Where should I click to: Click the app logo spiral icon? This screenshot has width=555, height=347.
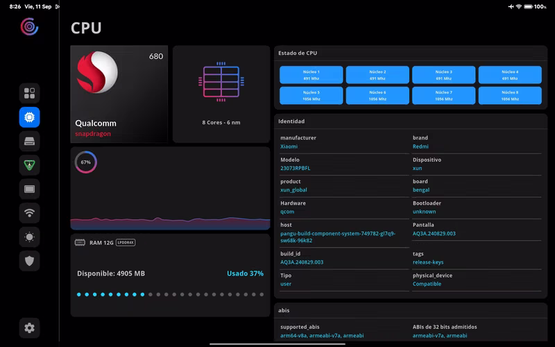tap(29, 26)
